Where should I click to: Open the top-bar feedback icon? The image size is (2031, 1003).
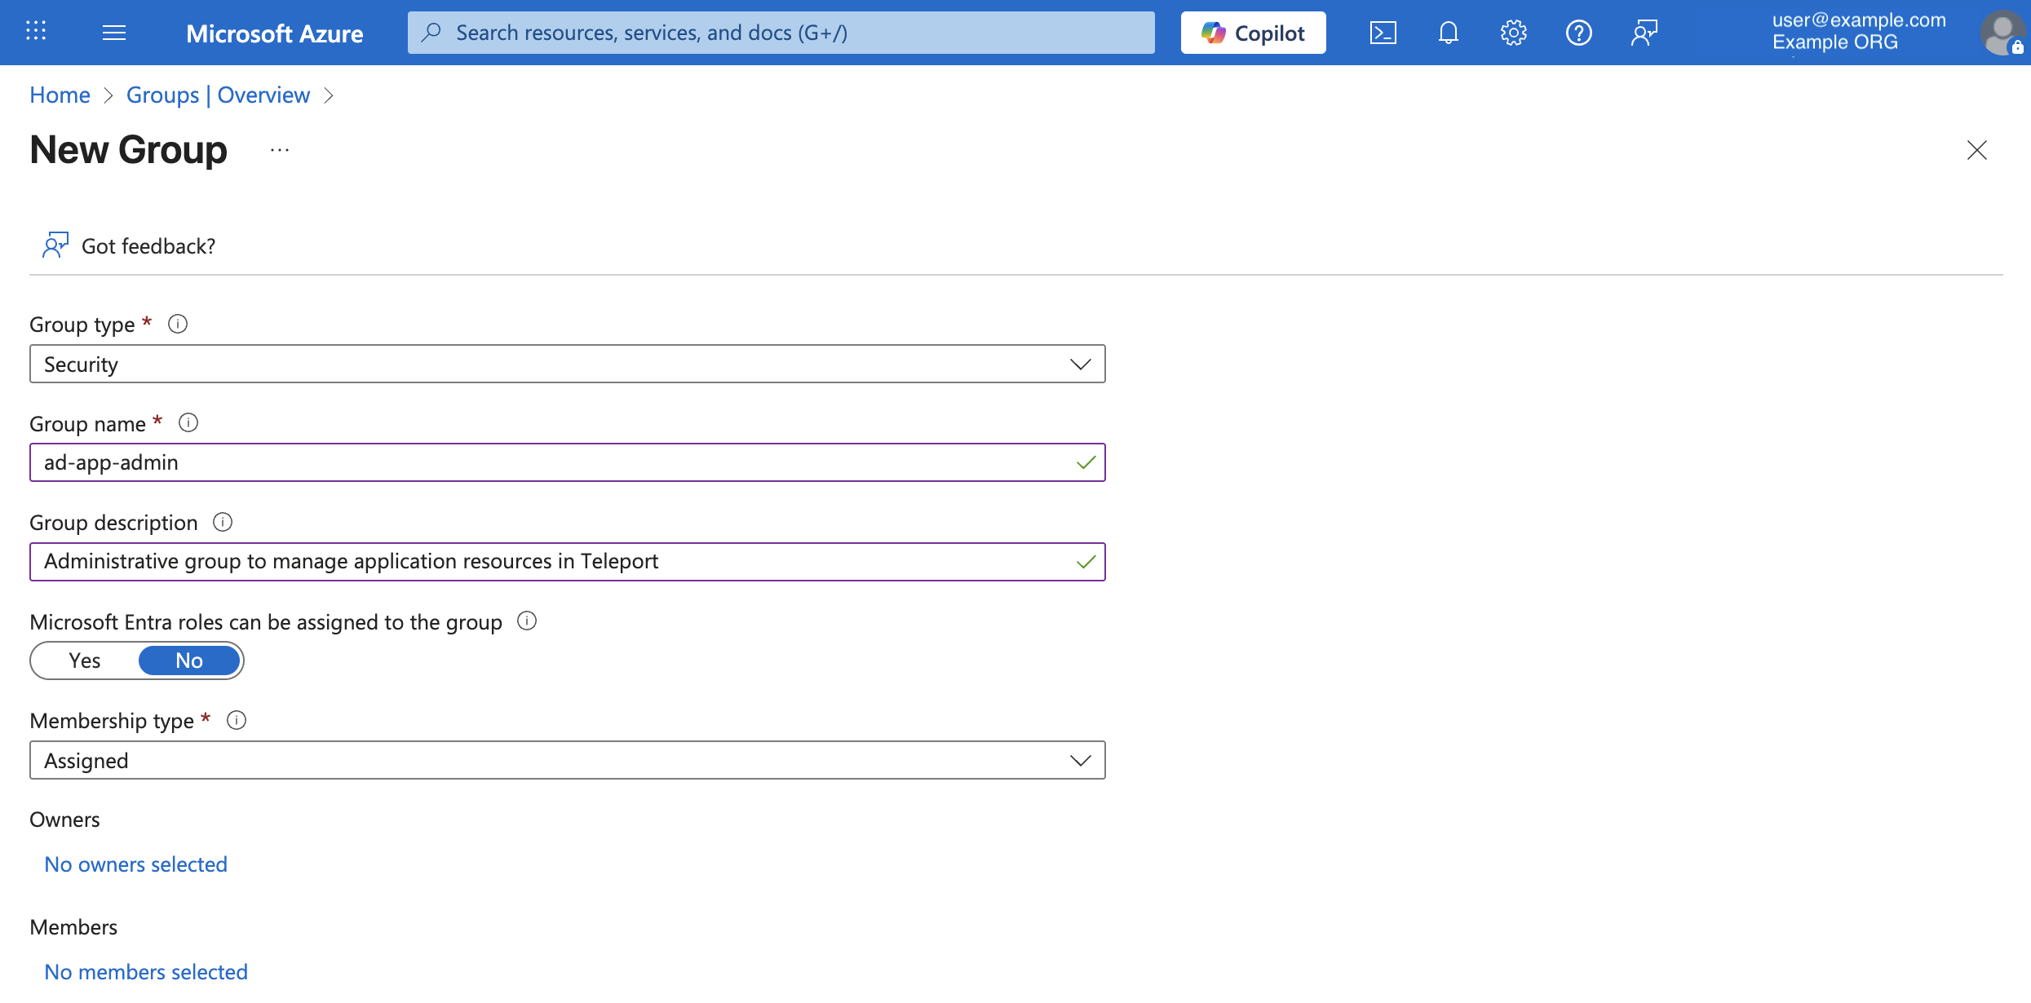1643,33
